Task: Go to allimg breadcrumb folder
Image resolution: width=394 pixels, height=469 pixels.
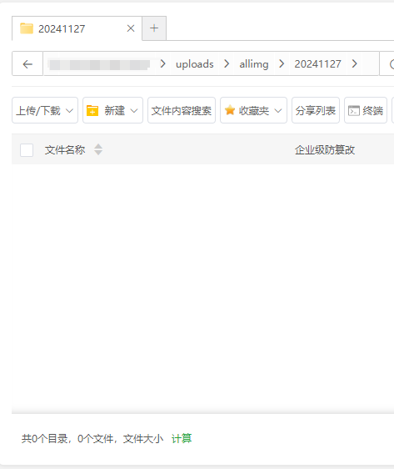Action: (x=254, y=64)
